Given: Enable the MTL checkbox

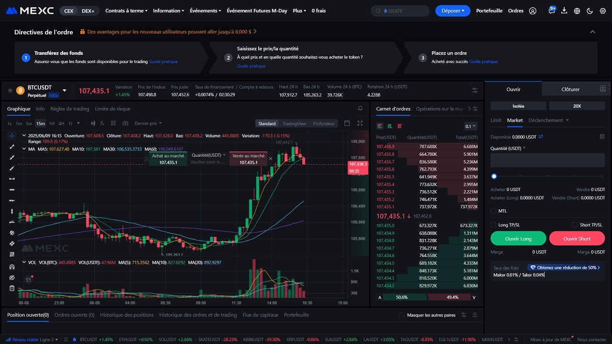Looking at the screenshot, I should (x=493, y=211).
